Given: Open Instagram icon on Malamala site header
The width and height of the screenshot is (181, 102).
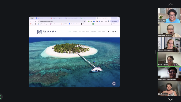Looking at the screenshot, I should [113, 32].
